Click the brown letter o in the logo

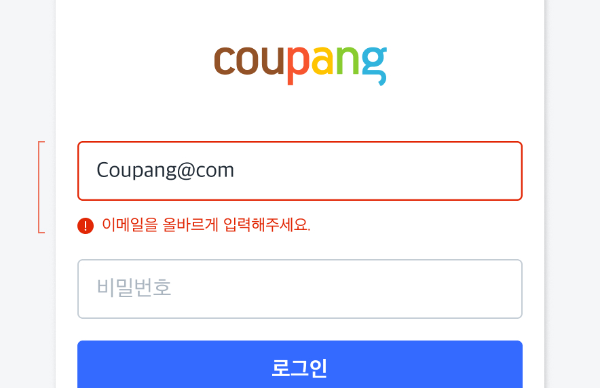pyautogui.click(x=248, y=61)
